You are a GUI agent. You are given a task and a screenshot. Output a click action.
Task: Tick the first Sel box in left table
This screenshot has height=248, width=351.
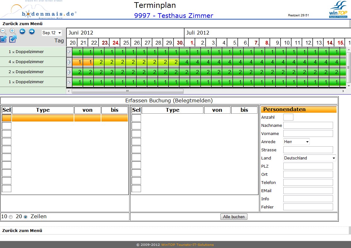tap(7, 118)
